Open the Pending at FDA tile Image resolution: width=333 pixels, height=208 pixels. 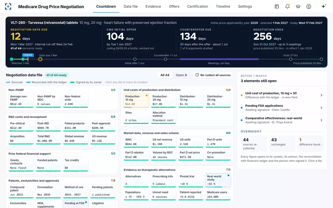tap(76, 204)
